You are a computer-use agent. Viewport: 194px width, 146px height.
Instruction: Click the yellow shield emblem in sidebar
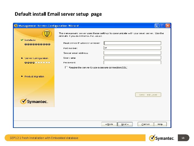(x=47, y=34)
